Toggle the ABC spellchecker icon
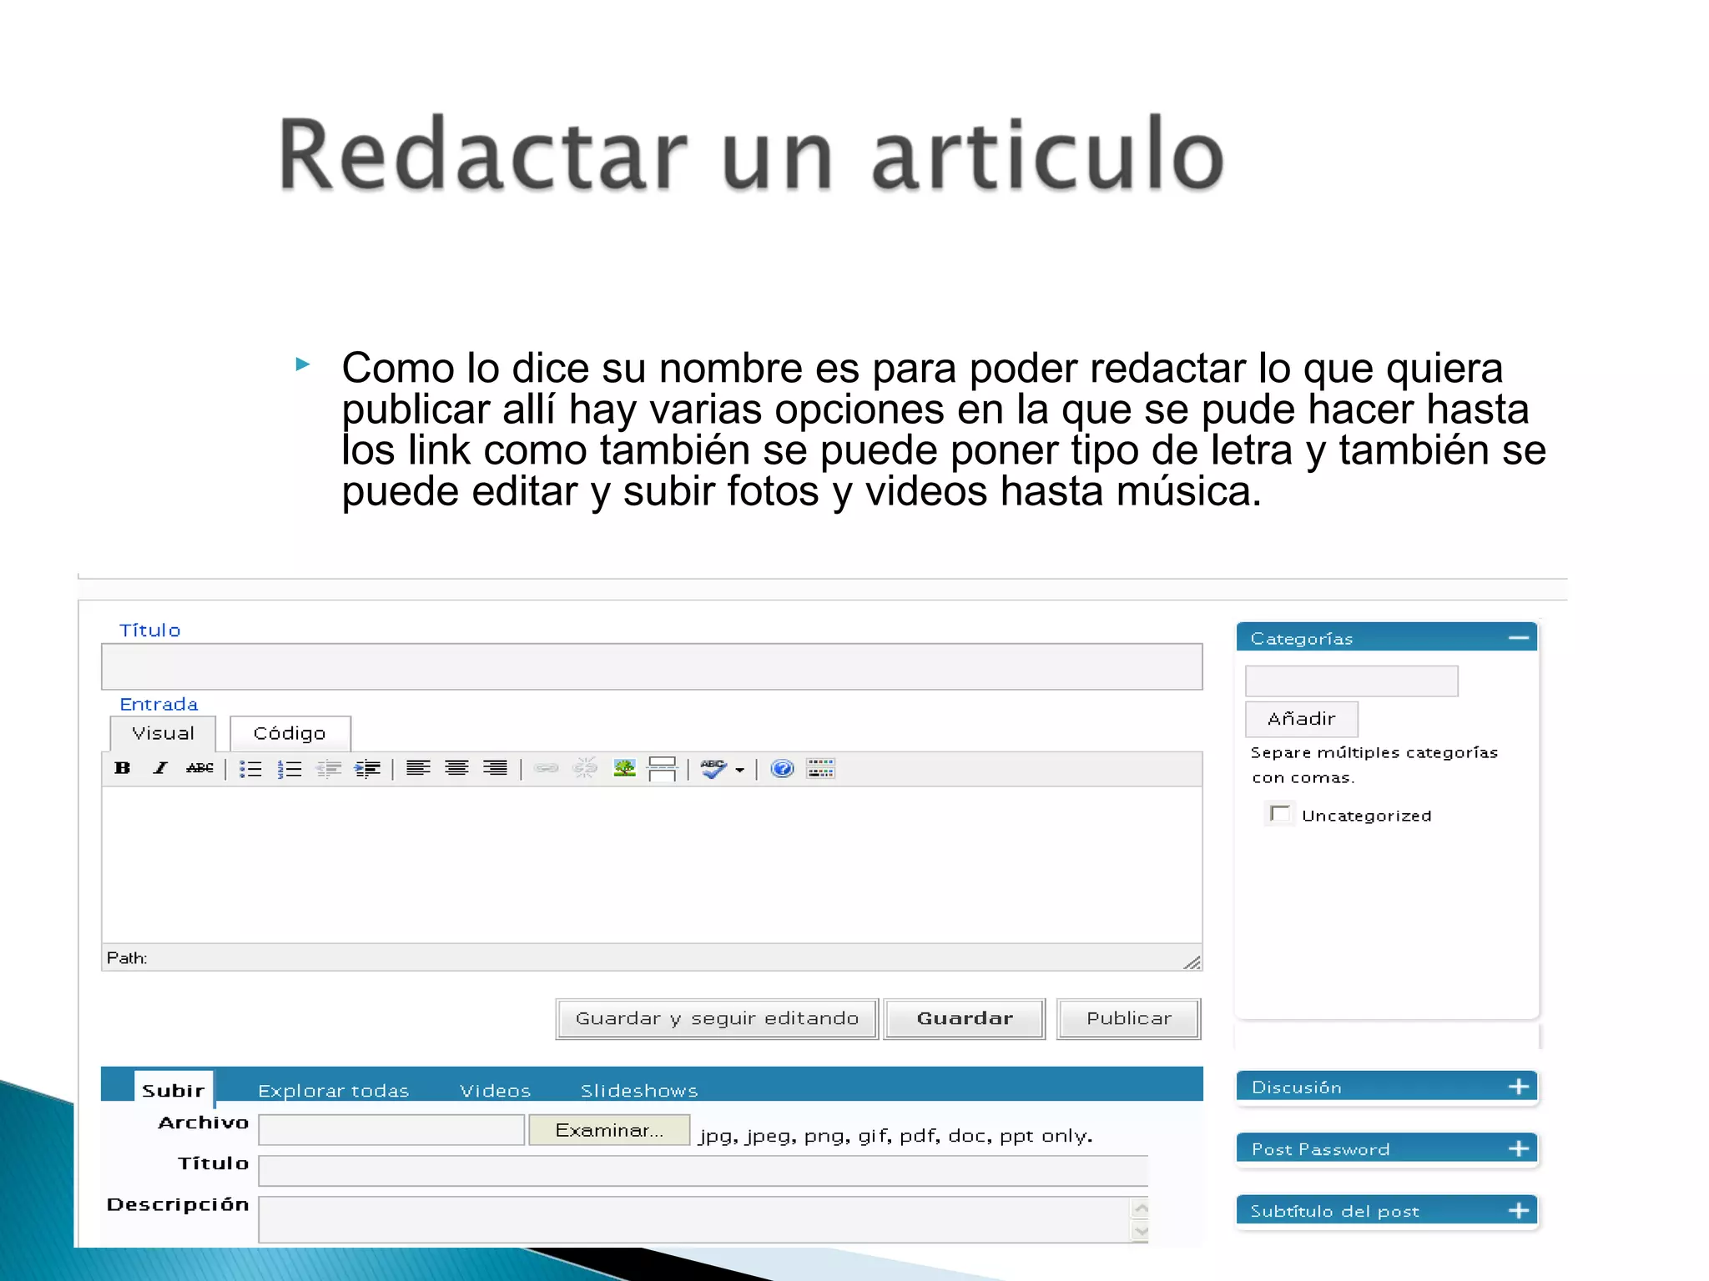 click(x=713, y=769)
